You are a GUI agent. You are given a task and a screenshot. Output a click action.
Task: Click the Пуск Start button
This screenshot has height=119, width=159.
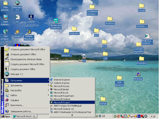click(x=5, y=116)
